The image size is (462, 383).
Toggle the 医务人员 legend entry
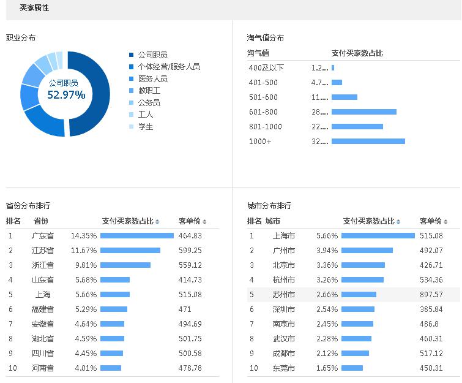[152, 78]
